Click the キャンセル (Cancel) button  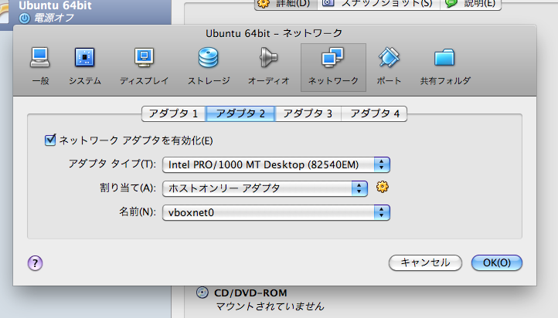[x=424, y=262]
